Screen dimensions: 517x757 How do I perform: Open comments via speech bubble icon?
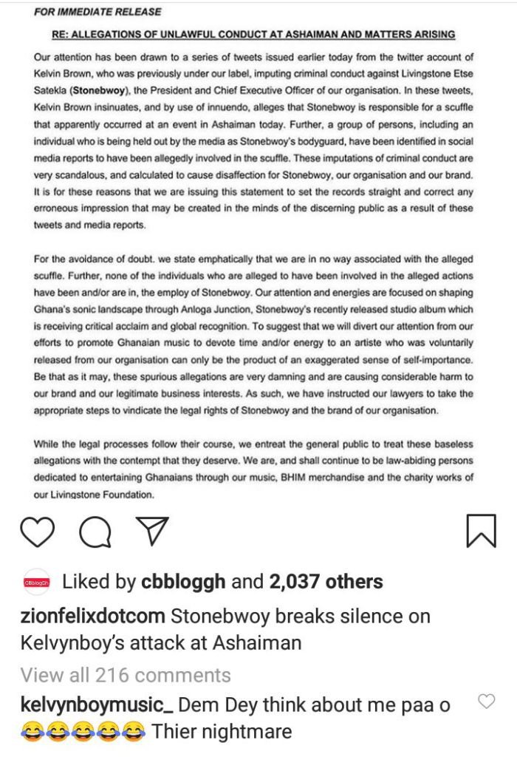click(x=95, y=532)
